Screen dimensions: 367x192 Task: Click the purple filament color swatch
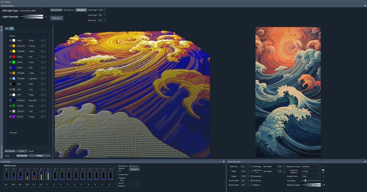click(x=14, y=116)
